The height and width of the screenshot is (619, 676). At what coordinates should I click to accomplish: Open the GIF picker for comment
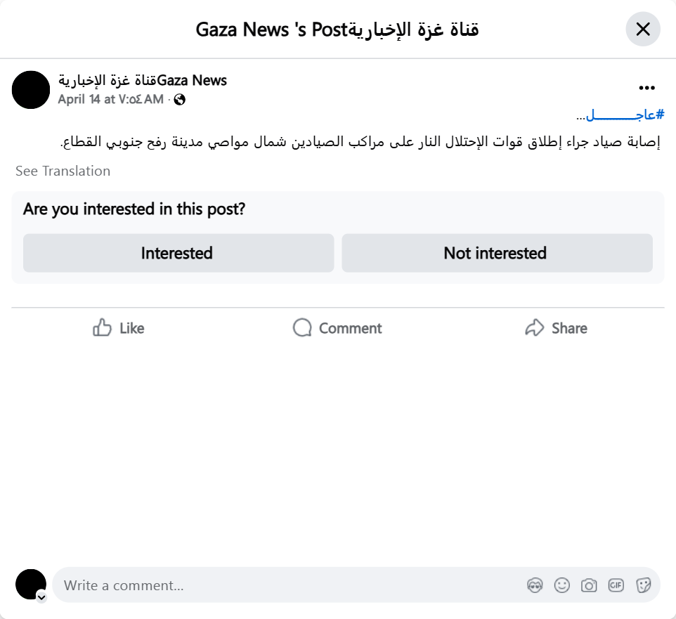[616, 585]
